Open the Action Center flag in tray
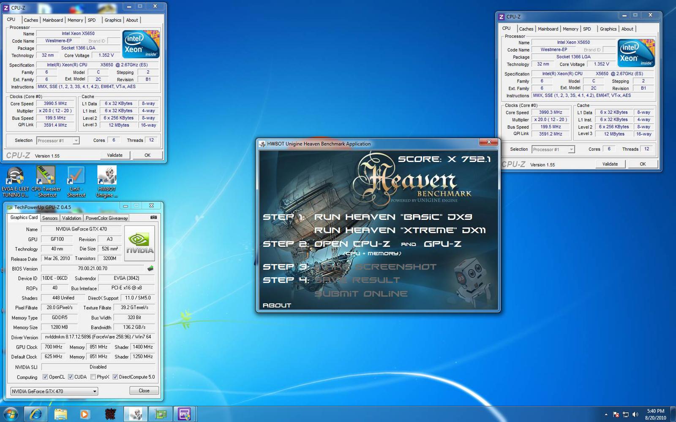This screenshot has height=422, width=676. coord(616,414)
